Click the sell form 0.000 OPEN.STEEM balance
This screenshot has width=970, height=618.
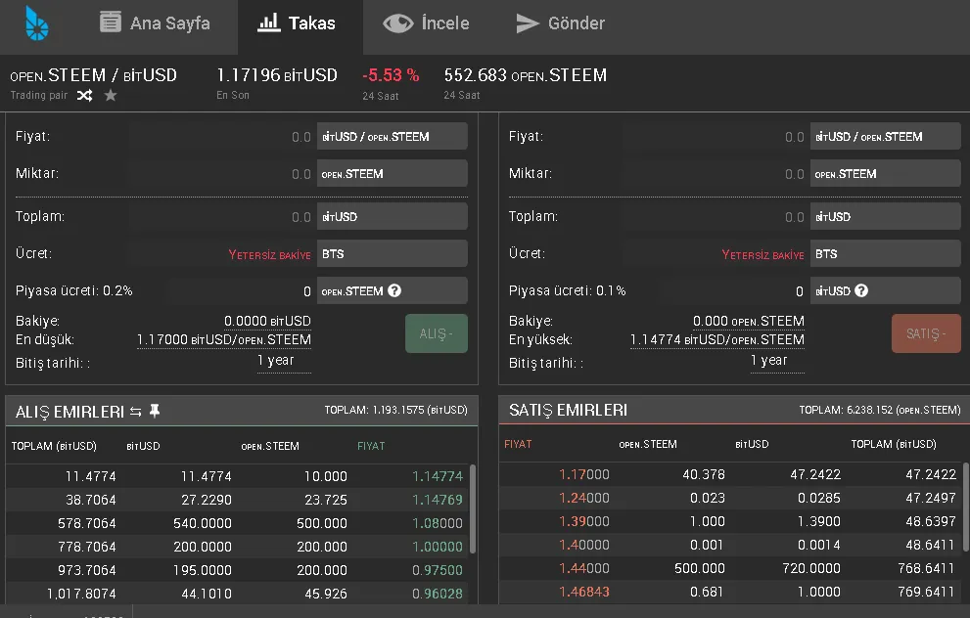click(x=749, y=321)
